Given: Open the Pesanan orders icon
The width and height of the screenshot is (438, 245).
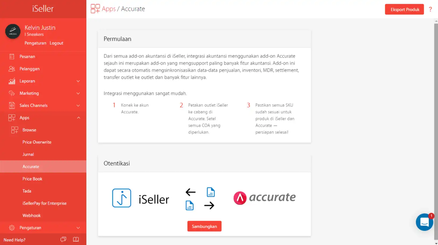Looking at the screenshot, I should click(12, 56).
